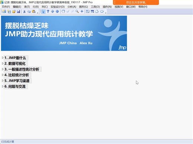Open the 列(C) menu

click(x=45, y=7)
